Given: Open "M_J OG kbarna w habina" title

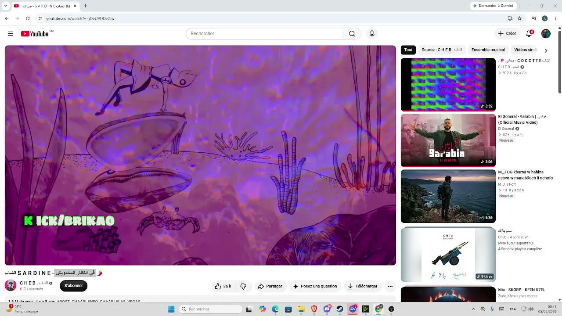Looking at the screenshot, I should (x=525, y=175).
